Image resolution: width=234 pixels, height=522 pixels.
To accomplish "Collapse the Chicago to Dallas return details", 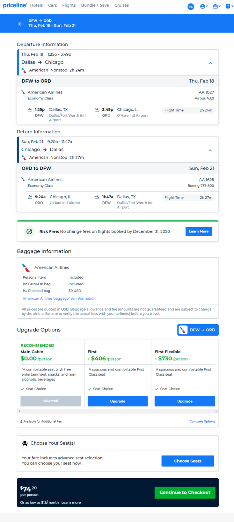I will pos(210,150).
